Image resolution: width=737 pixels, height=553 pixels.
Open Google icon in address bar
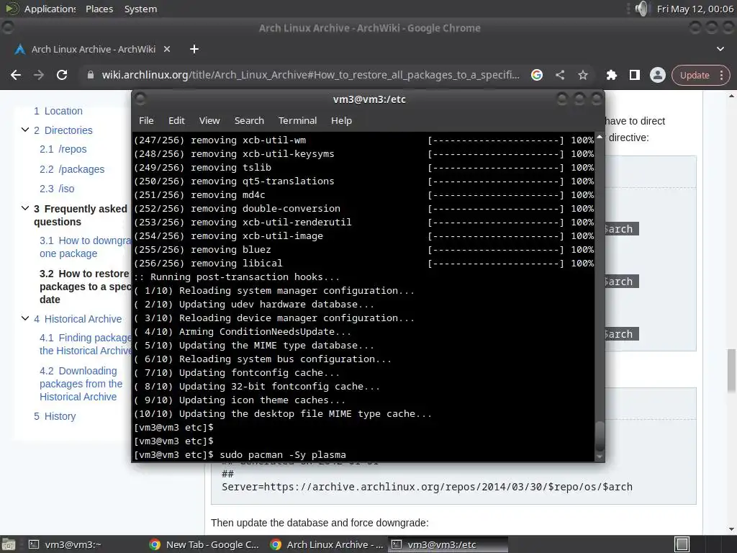tap(537, 75)
